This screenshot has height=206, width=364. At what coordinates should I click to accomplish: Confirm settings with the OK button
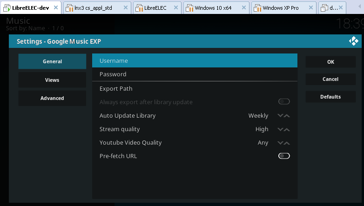click(x=330, y=61)
